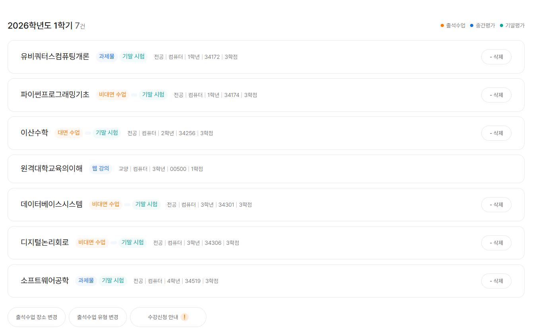This screenshot has width=560, height=333.
Task: Click the blue 중간평가 legend dot
Action: coord(472,25)
